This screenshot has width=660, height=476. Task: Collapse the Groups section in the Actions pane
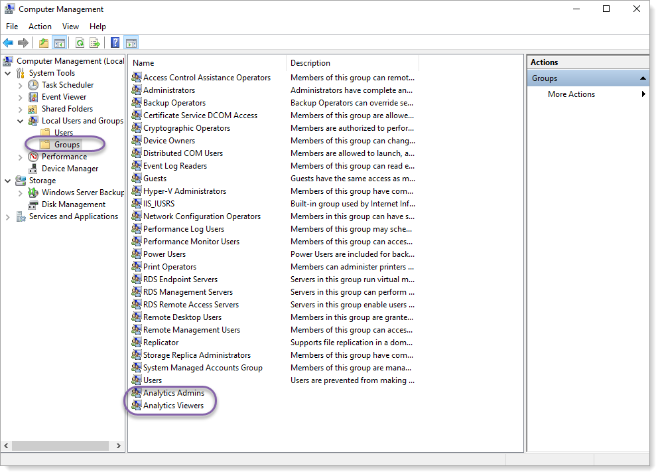point(642,78)
